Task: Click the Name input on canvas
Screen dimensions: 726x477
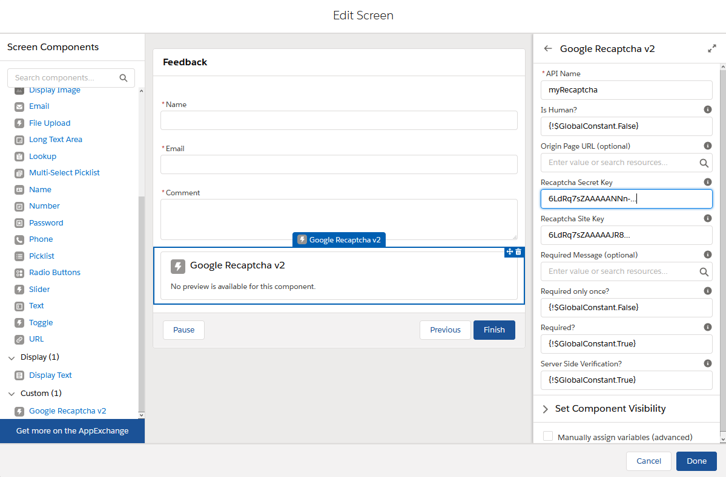Action: point(339,121)
